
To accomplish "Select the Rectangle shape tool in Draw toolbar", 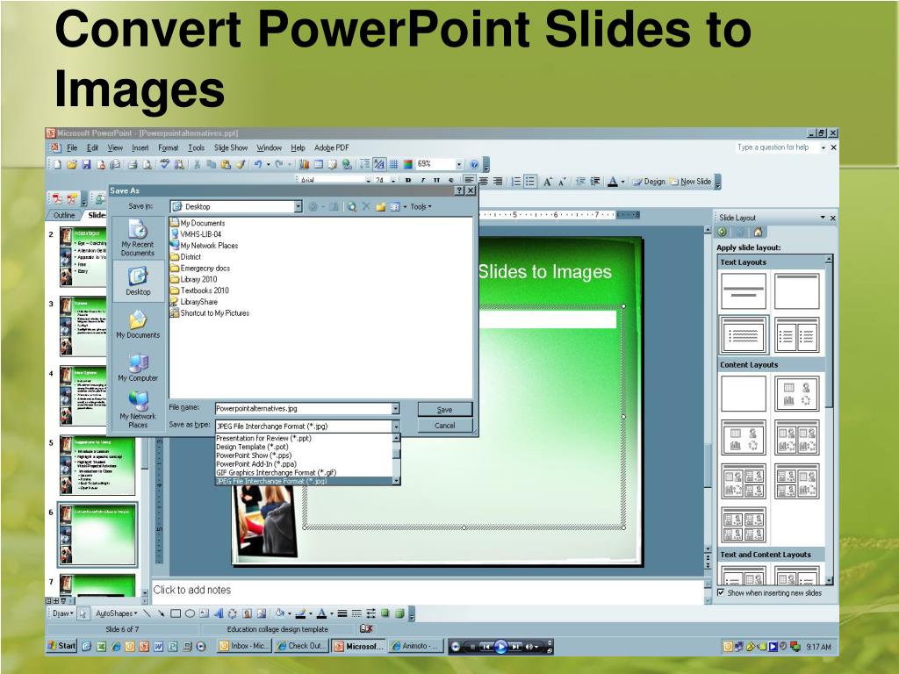I will [176, 613].
